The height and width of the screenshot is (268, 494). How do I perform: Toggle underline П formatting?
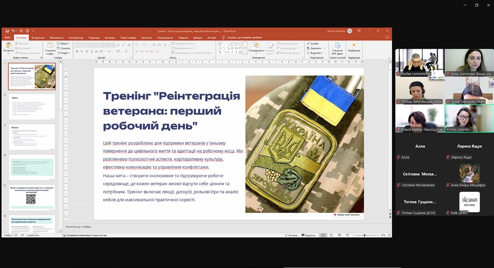(x=87, y=51)
